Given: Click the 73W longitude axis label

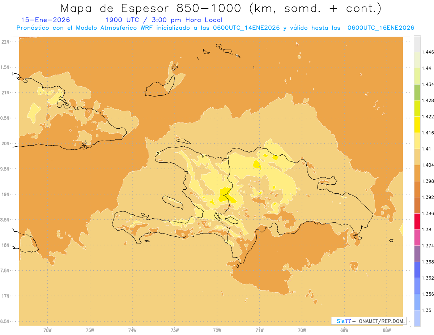Looking at the screenshot, I should (x=175, y=330).
